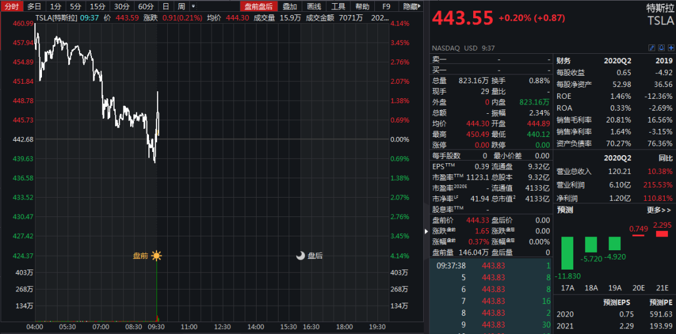Click the 盘前价 444.33 value
Image resolution: width=676 pixels, height=334 pixels.
click(478, 220)
